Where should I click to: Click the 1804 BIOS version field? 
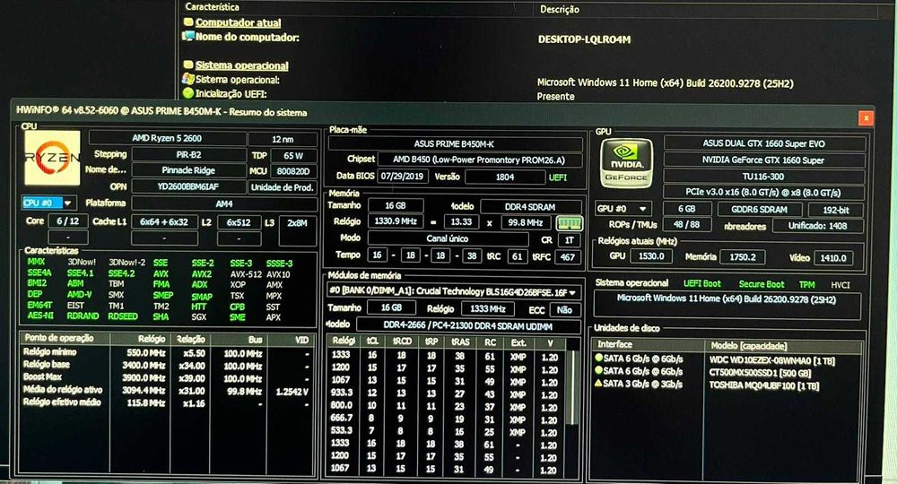(504, 177)
